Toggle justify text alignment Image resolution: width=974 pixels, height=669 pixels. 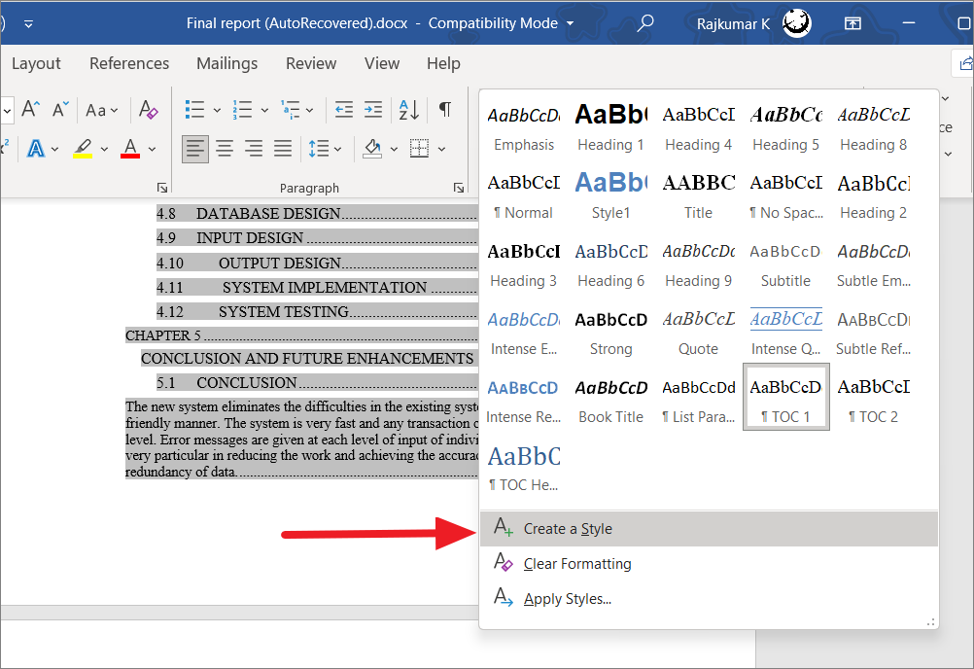click(283, 148)
